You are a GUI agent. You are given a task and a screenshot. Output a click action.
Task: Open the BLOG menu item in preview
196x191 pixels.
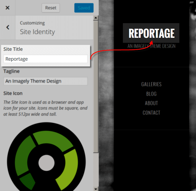pyautogui.click(x=152, y=94)
